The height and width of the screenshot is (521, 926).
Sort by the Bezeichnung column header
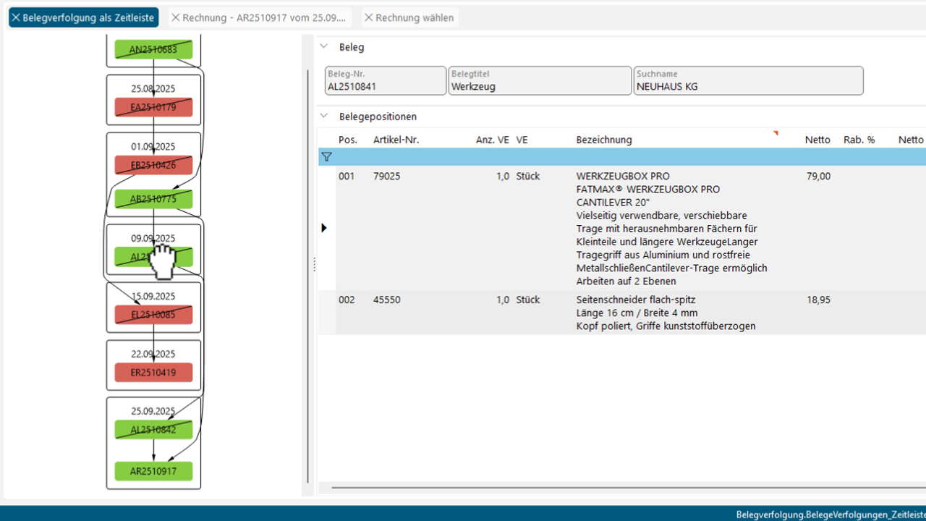604,140
